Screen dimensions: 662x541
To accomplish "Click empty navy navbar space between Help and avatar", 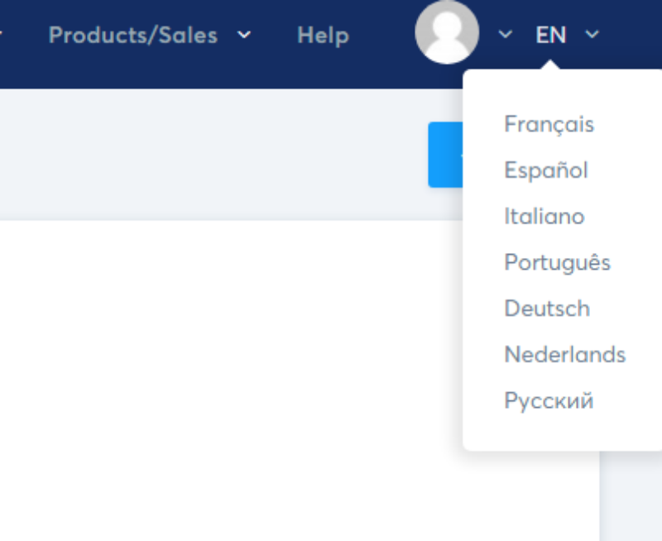I will pos(382,35).
